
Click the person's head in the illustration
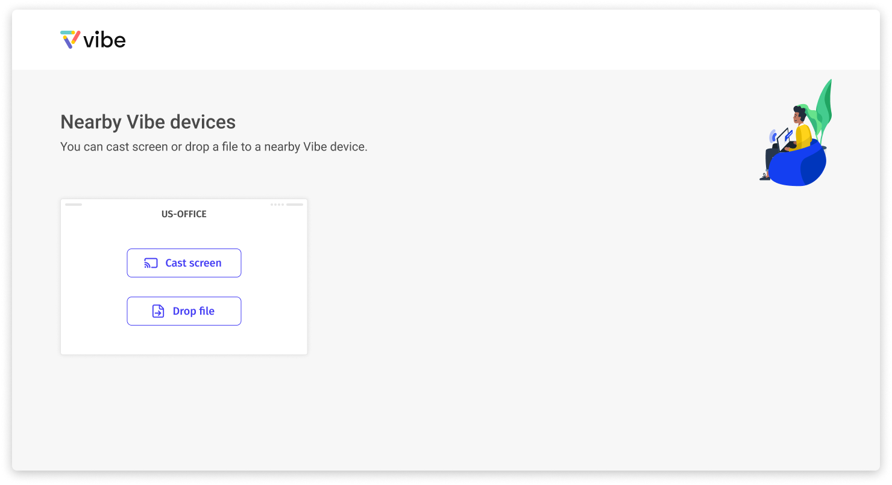tap(799, 113)
